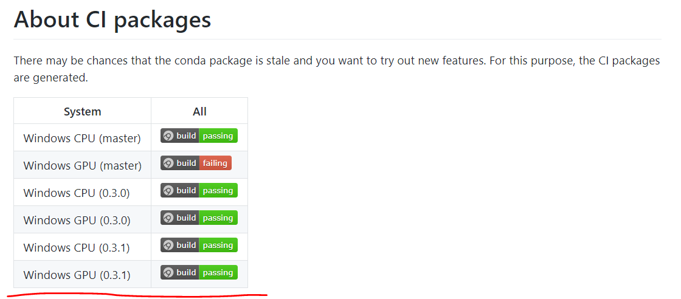Viewport: 681px width, 299px height.
Task: Open passing status for Windows GPU (0.3.0)
Action: (218, 218)
